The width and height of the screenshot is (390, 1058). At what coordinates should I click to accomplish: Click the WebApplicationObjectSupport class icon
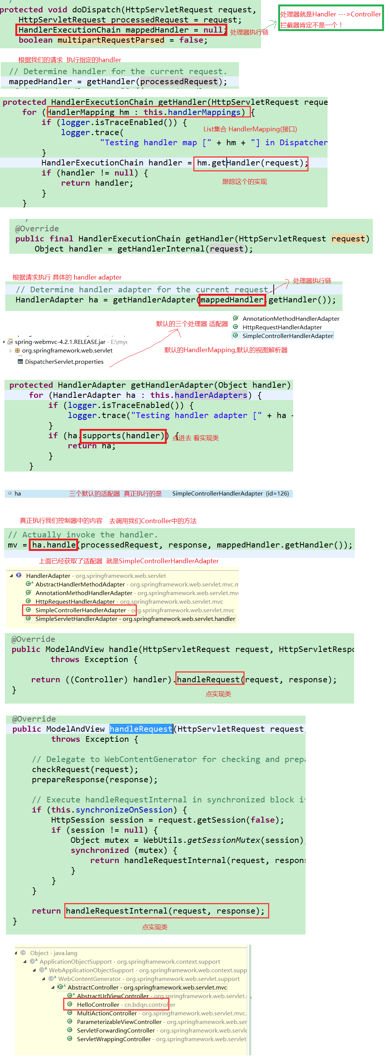pyautogui.click(x=43, y=970)
